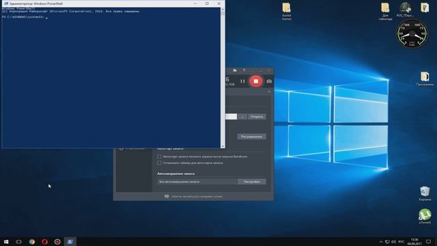Take a screenshot with Bandicam's camera icon
Image resolution: width=437 pixels, height=246 pixels.
[269, 81]
